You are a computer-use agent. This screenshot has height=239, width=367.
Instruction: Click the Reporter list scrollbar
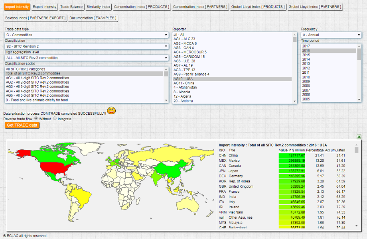point(295,68)
